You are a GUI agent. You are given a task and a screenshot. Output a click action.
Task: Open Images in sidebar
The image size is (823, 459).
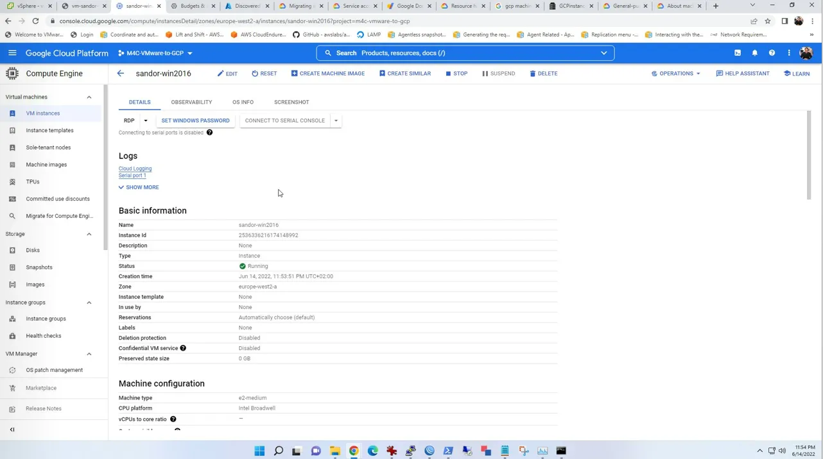pos(50,285)
